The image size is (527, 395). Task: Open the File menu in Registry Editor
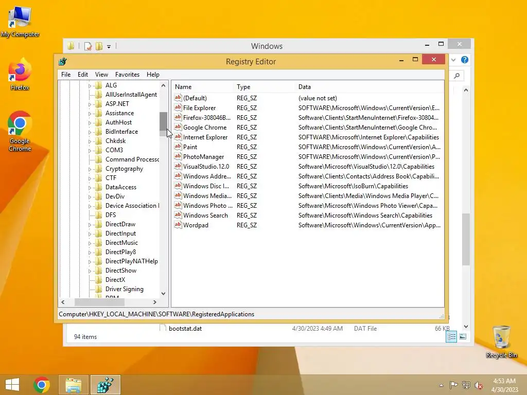(x=66, y=75)
